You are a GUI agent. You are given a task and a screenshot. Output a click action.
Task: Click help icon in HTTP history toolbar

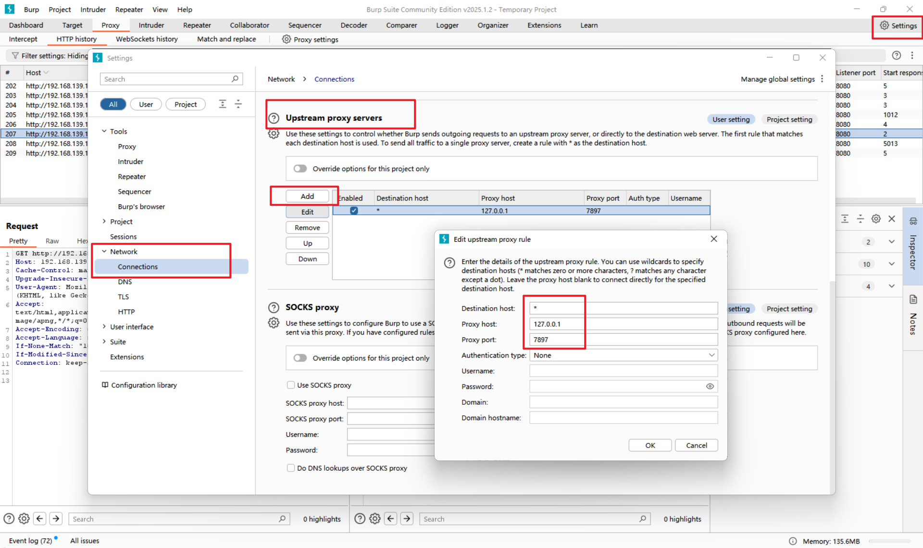[897, 55]
